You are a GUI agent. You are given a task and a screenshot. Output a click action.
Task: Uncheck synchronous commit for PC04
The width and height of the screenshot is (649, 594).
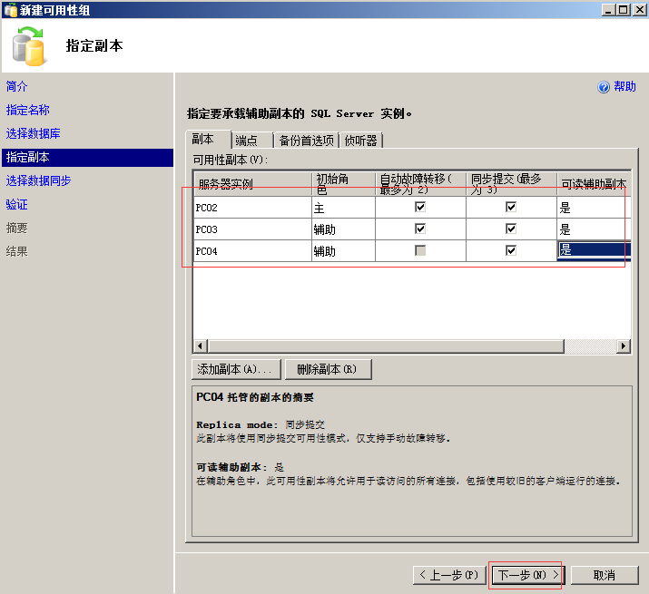coord(511,250)
